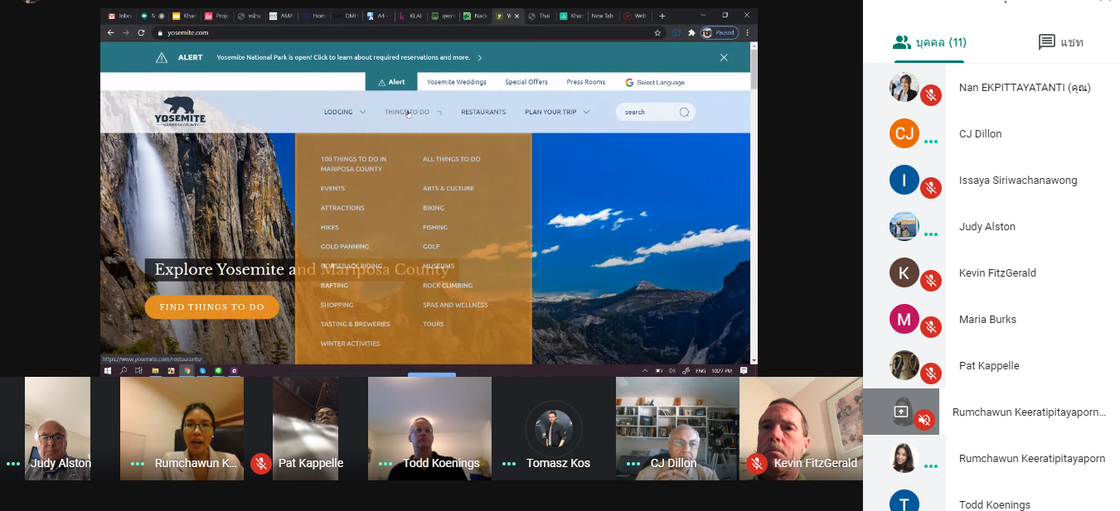Viewport: 1120px width, 511px height.
Task: Click the muted mic icon beside Nan EKPITTAYATANTI
Action: point(931,95)
